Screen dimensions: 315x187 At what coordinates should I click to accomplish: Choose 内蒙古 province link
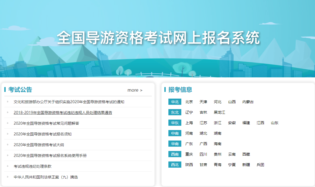[x=248, y=102]
